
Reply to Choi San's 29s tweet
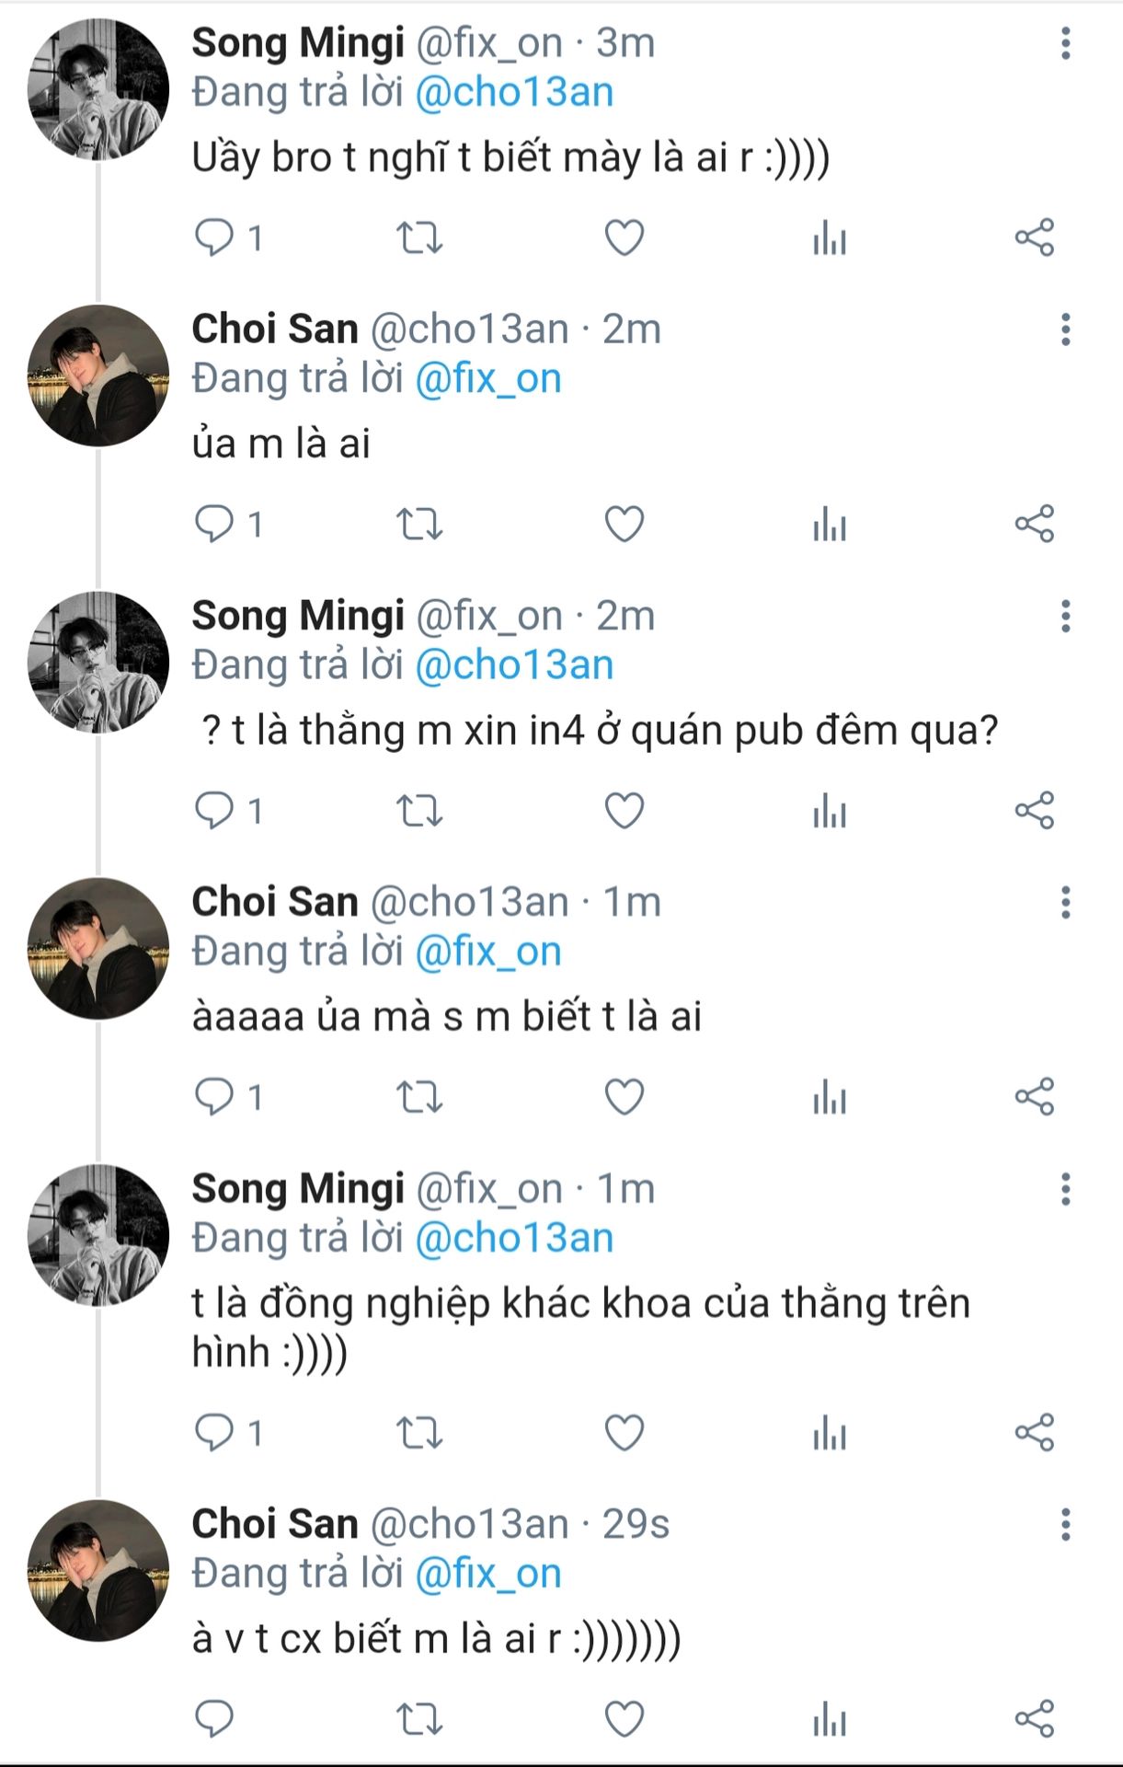pyautogui.click(x=215, y=1719)
